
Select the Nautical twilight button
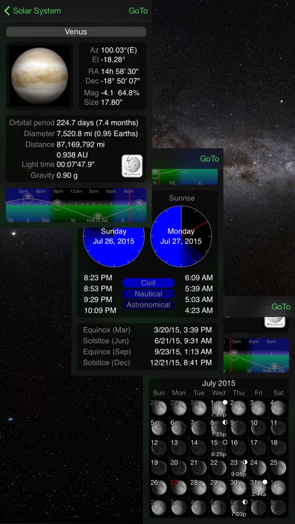coord(148,294)
